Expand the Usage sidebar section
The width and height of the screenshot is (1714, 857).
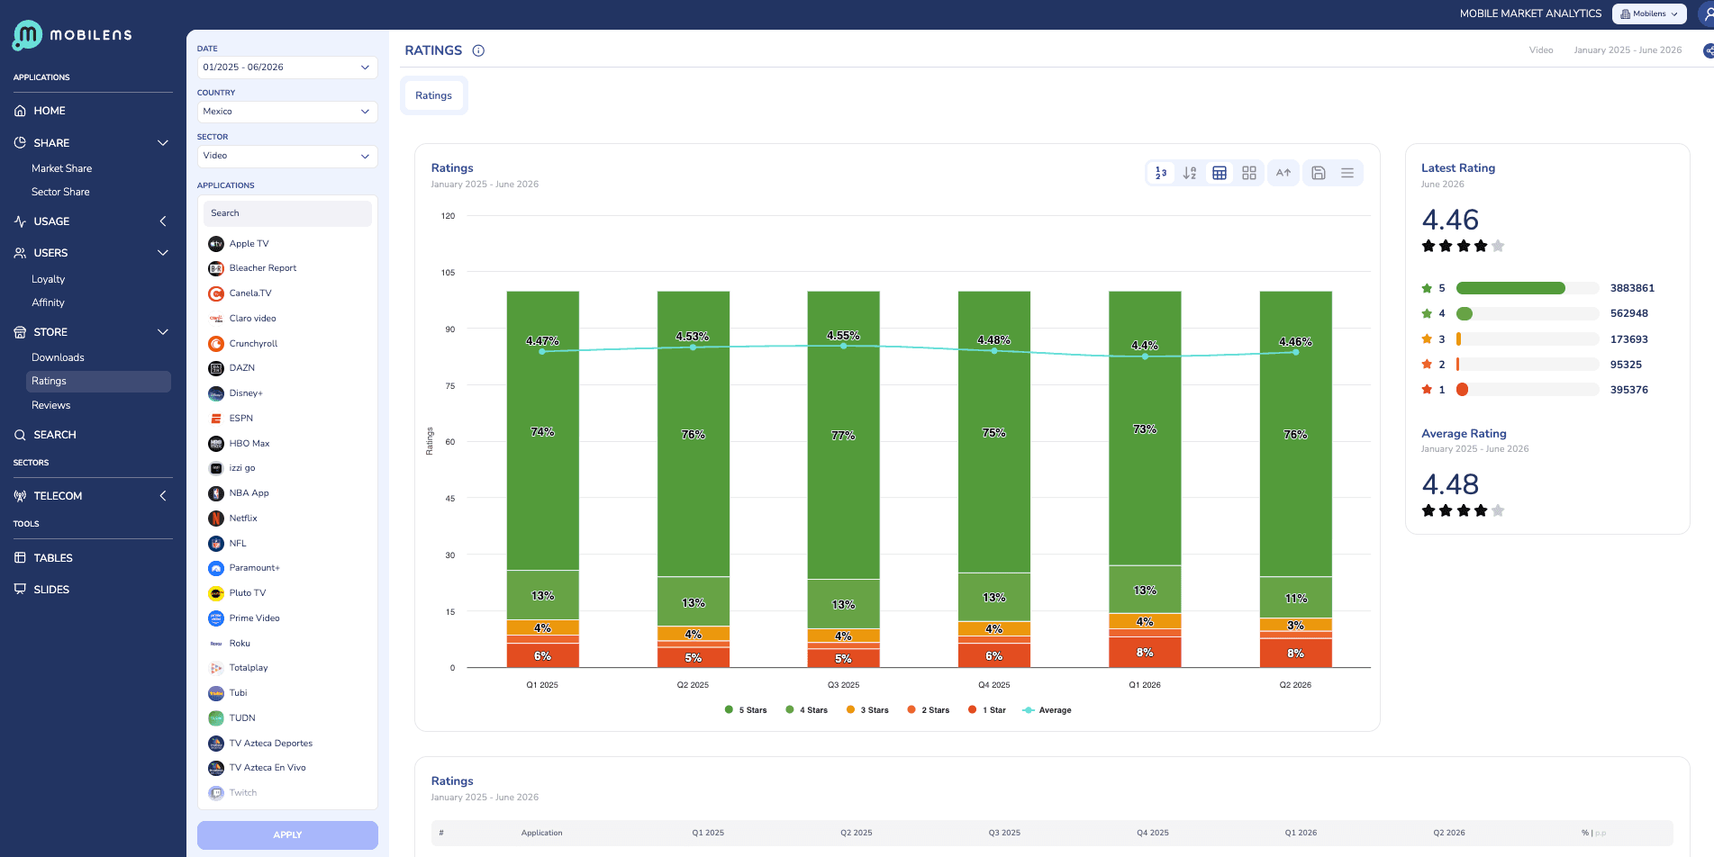point(91,221)
